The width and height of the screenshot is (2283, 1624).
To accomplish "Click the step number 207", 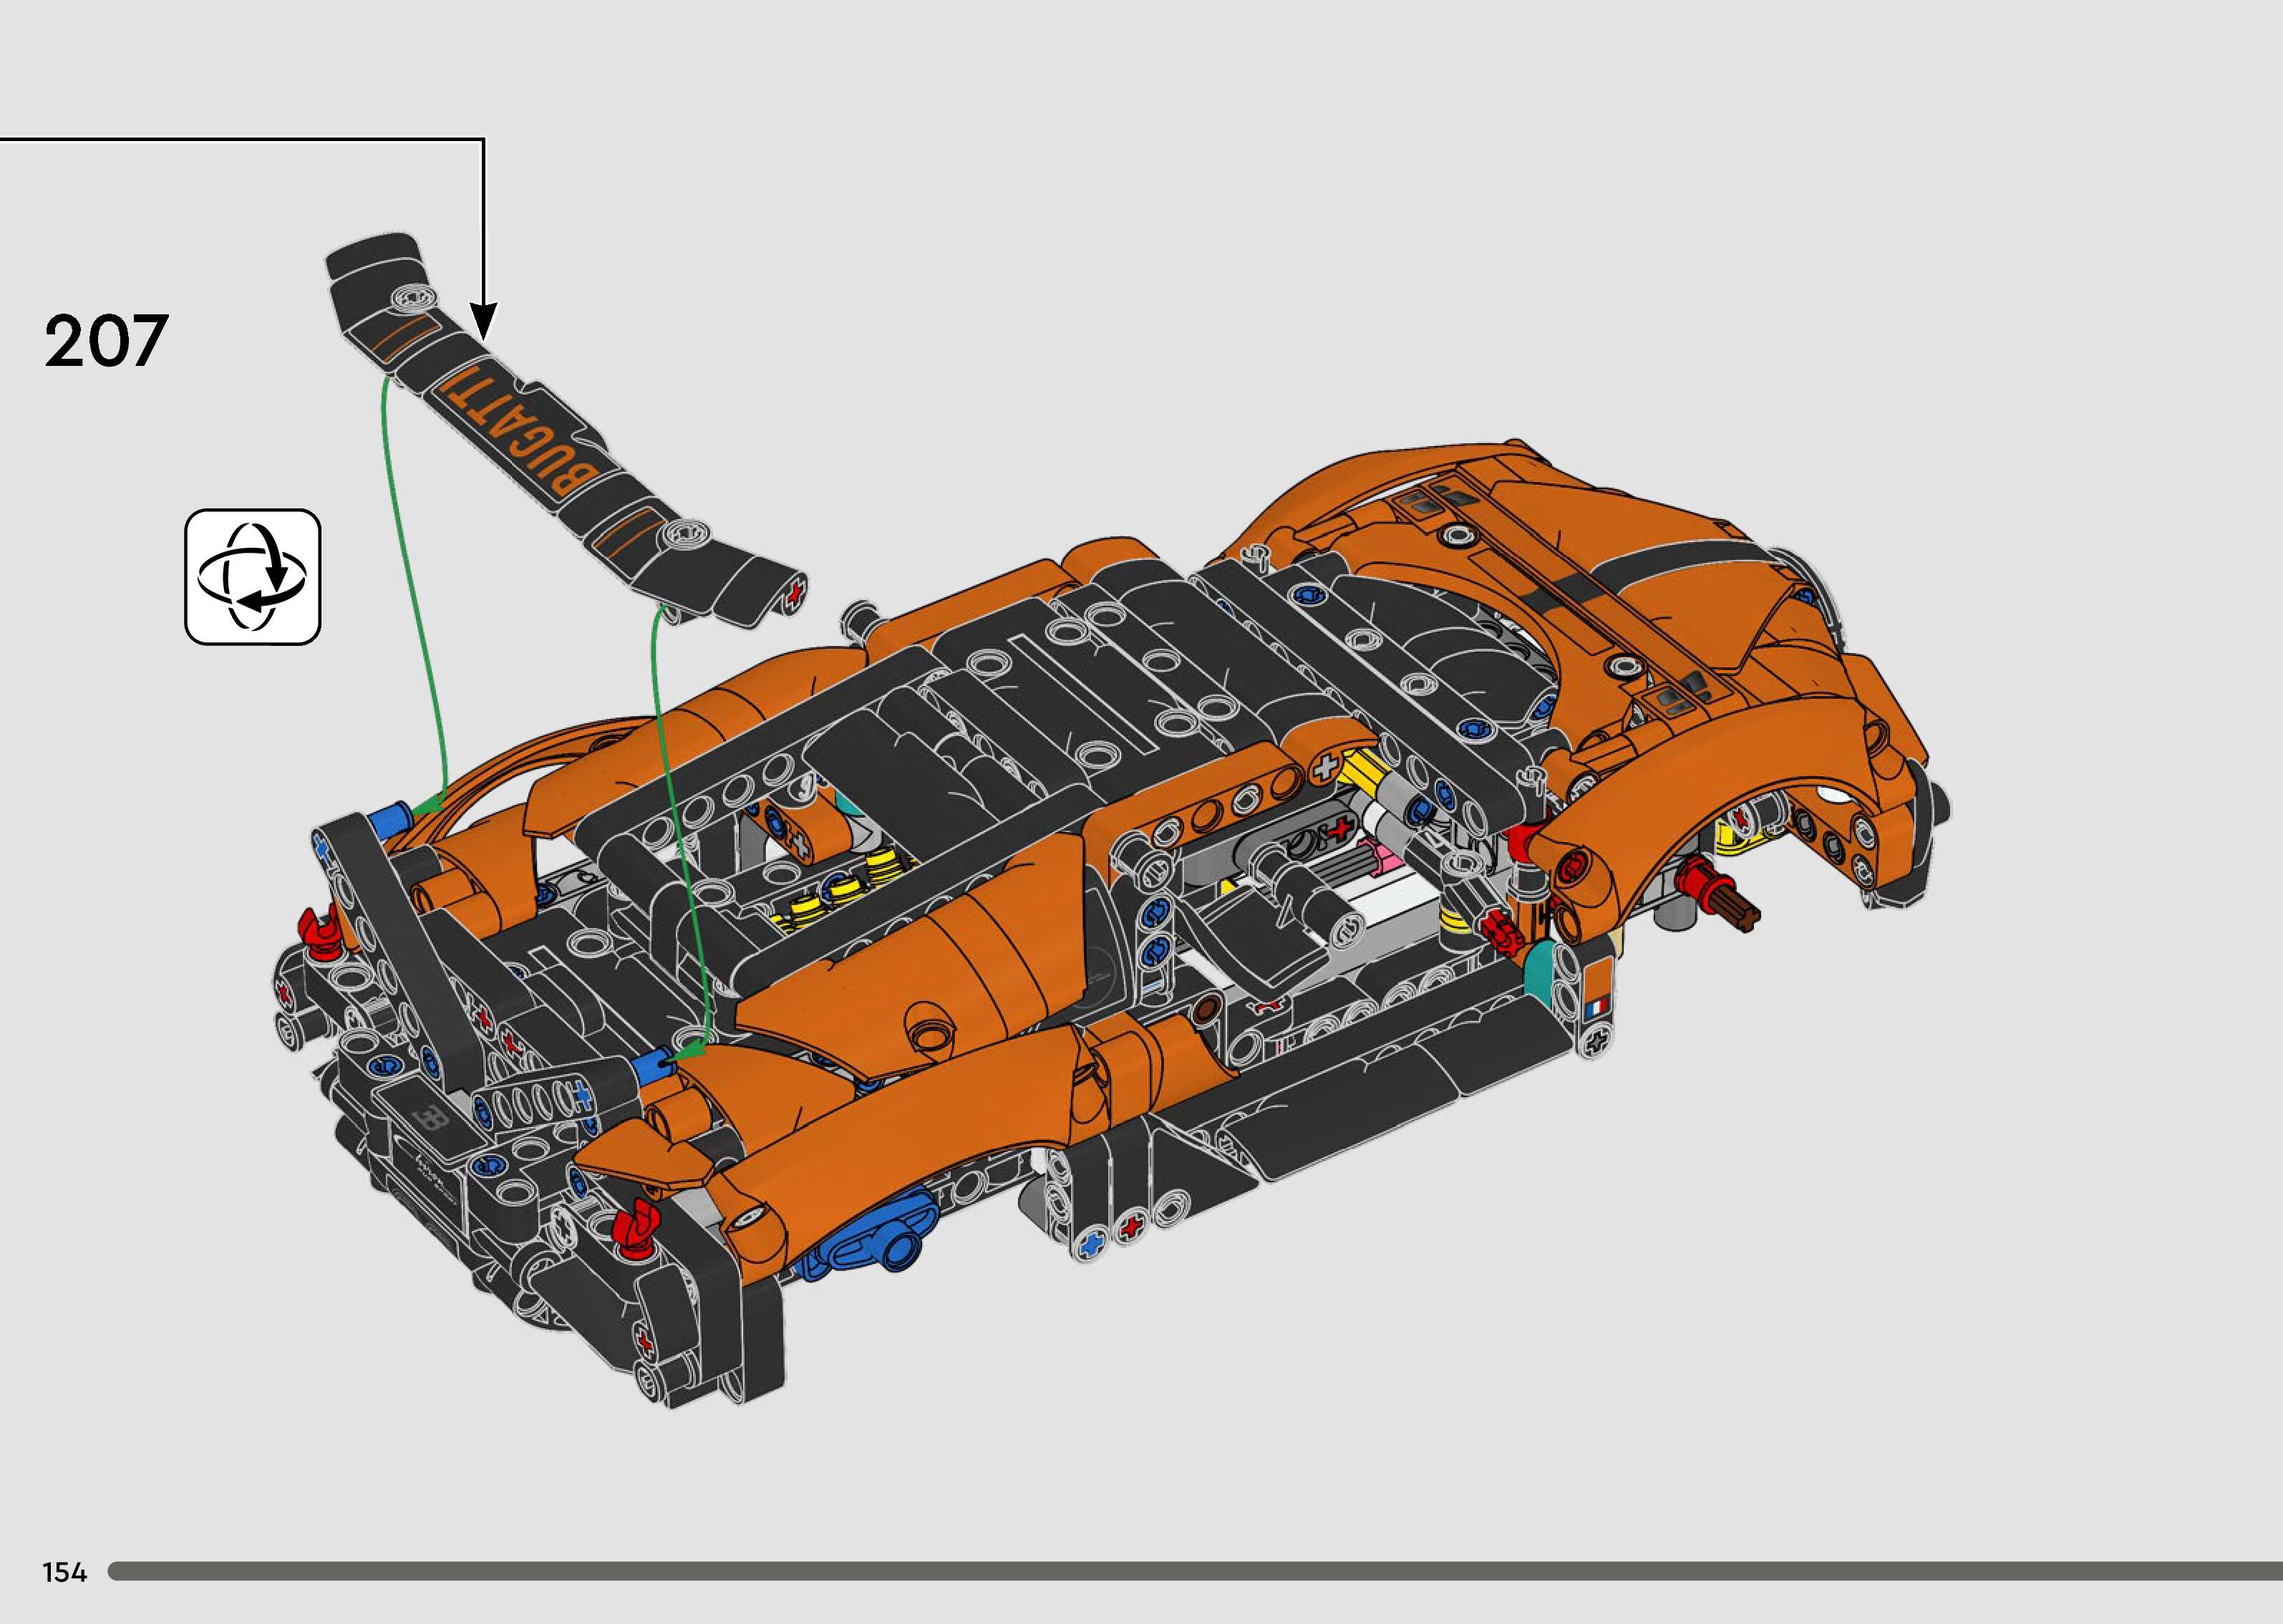I will tap(106, 341).
